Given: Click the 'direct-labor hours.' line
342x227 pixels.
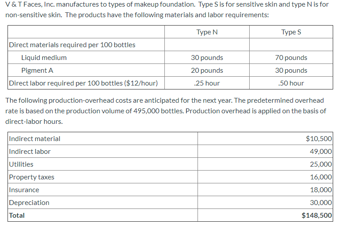Looking at the screenshot, I should coord(34,122).
